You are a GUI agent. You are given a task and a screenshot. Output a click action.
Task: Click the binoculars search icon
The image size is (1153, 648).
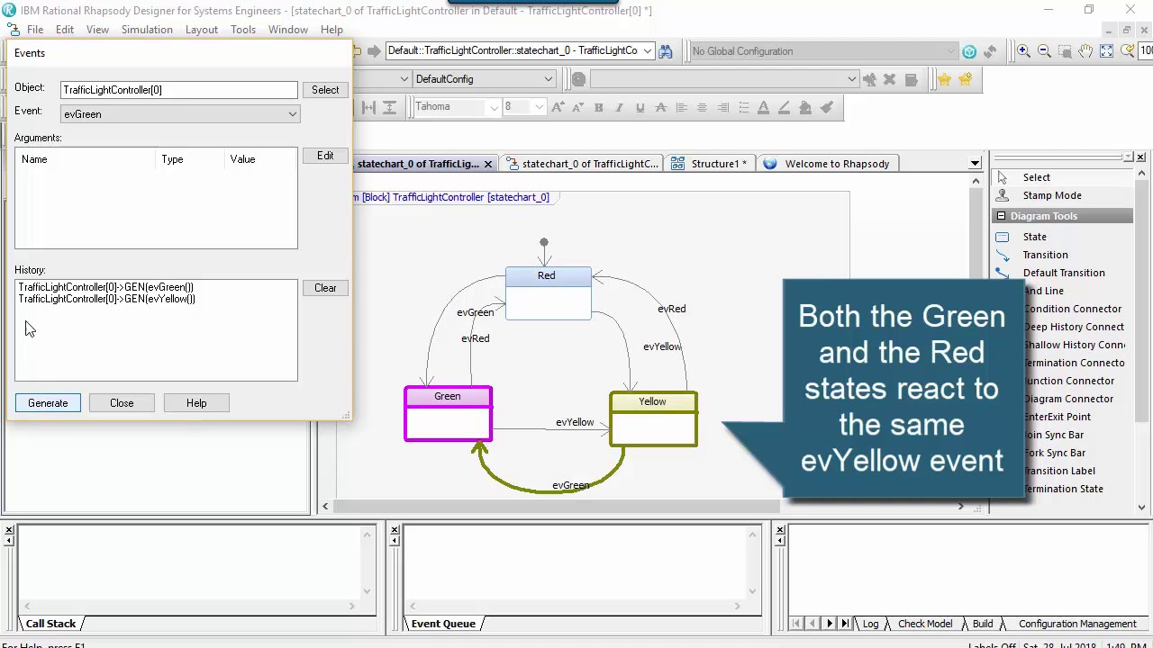pos(666,51)
